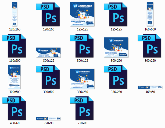The width and height of the screenshot is (165, 128).
Task: Click the 160x600 skyscraper banner image thumbnail
Action: tap(150, 14)
